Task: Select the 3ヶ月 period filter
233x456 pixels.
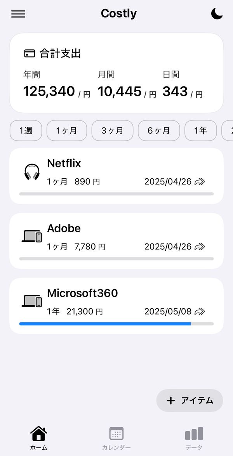Action: [x=112, y=131]
